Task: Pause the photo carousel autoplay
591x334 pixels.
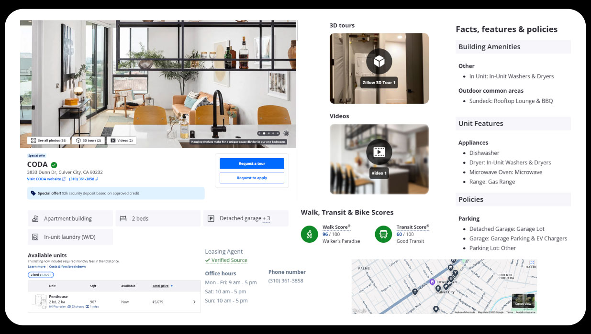Action: click(x=286, y=133)
